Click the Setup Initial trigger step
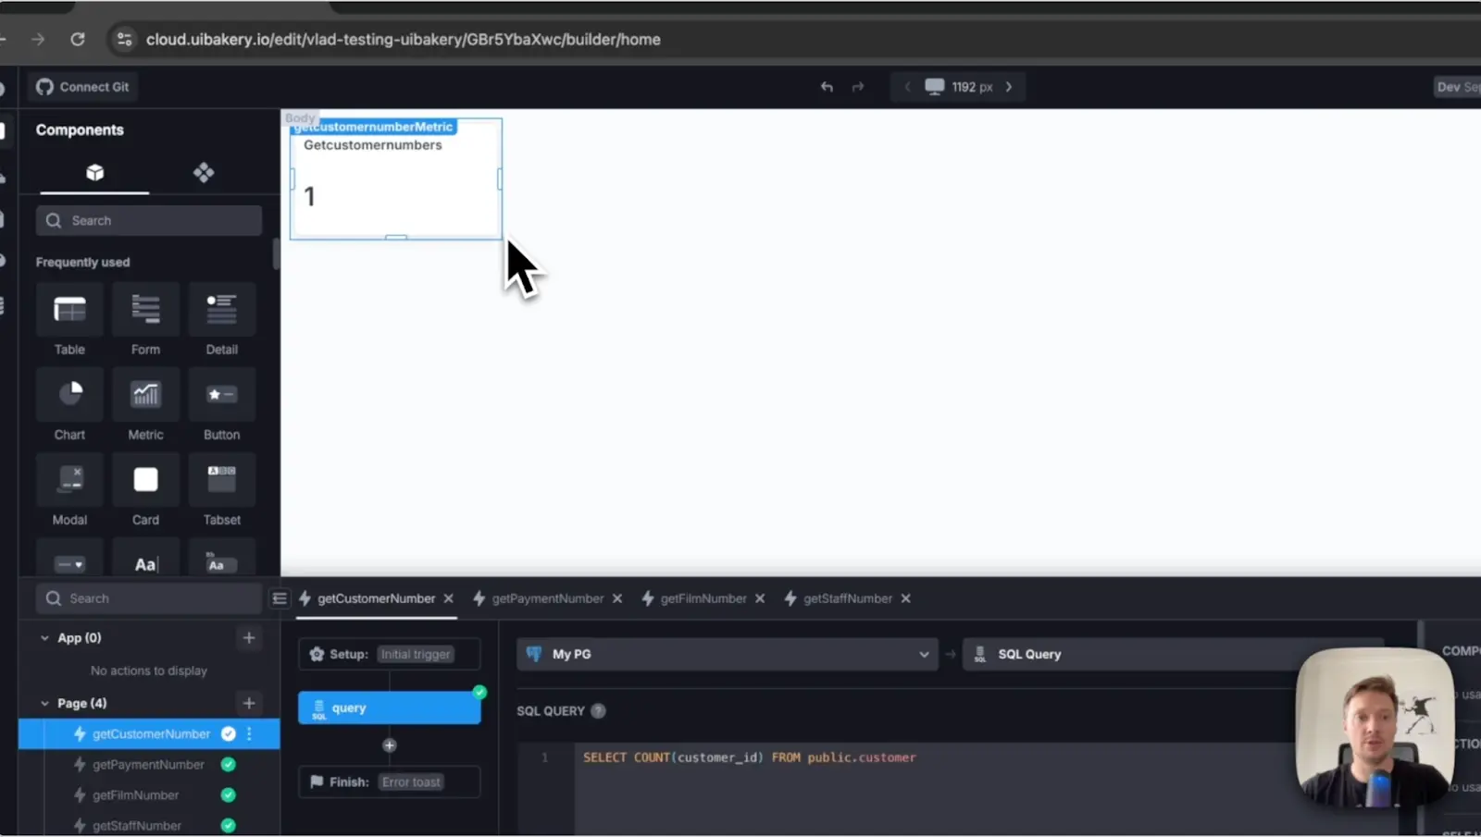1481x837 pixels. pos(390,654)
